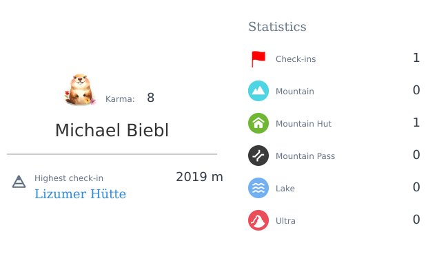Click the Mountain Hut count of 1

click(416, 123)
